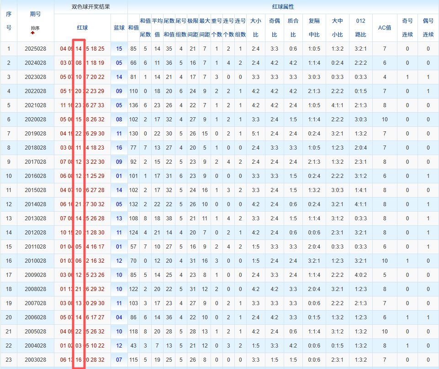Click 5:1 size ratio in row 2019028
The image size is (439, 369).
(256, 134)
